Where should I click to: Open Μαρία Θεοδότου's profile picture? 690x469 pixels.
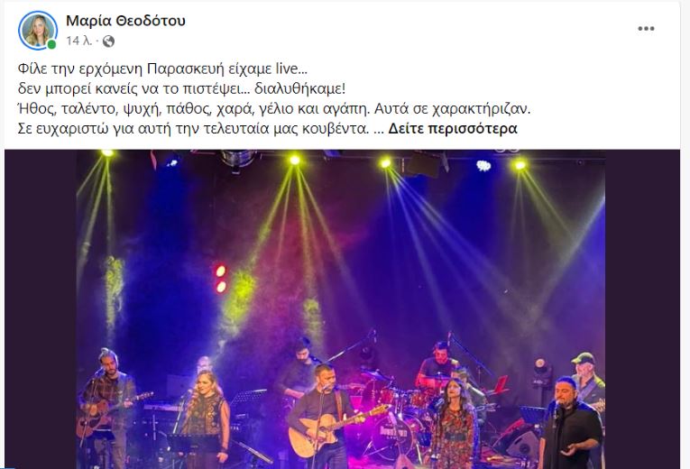pos(37,31)
